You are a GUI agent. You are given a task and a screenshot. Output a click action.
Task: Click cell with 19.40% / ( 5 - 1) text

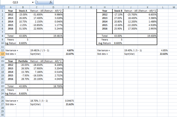[133, 50]
